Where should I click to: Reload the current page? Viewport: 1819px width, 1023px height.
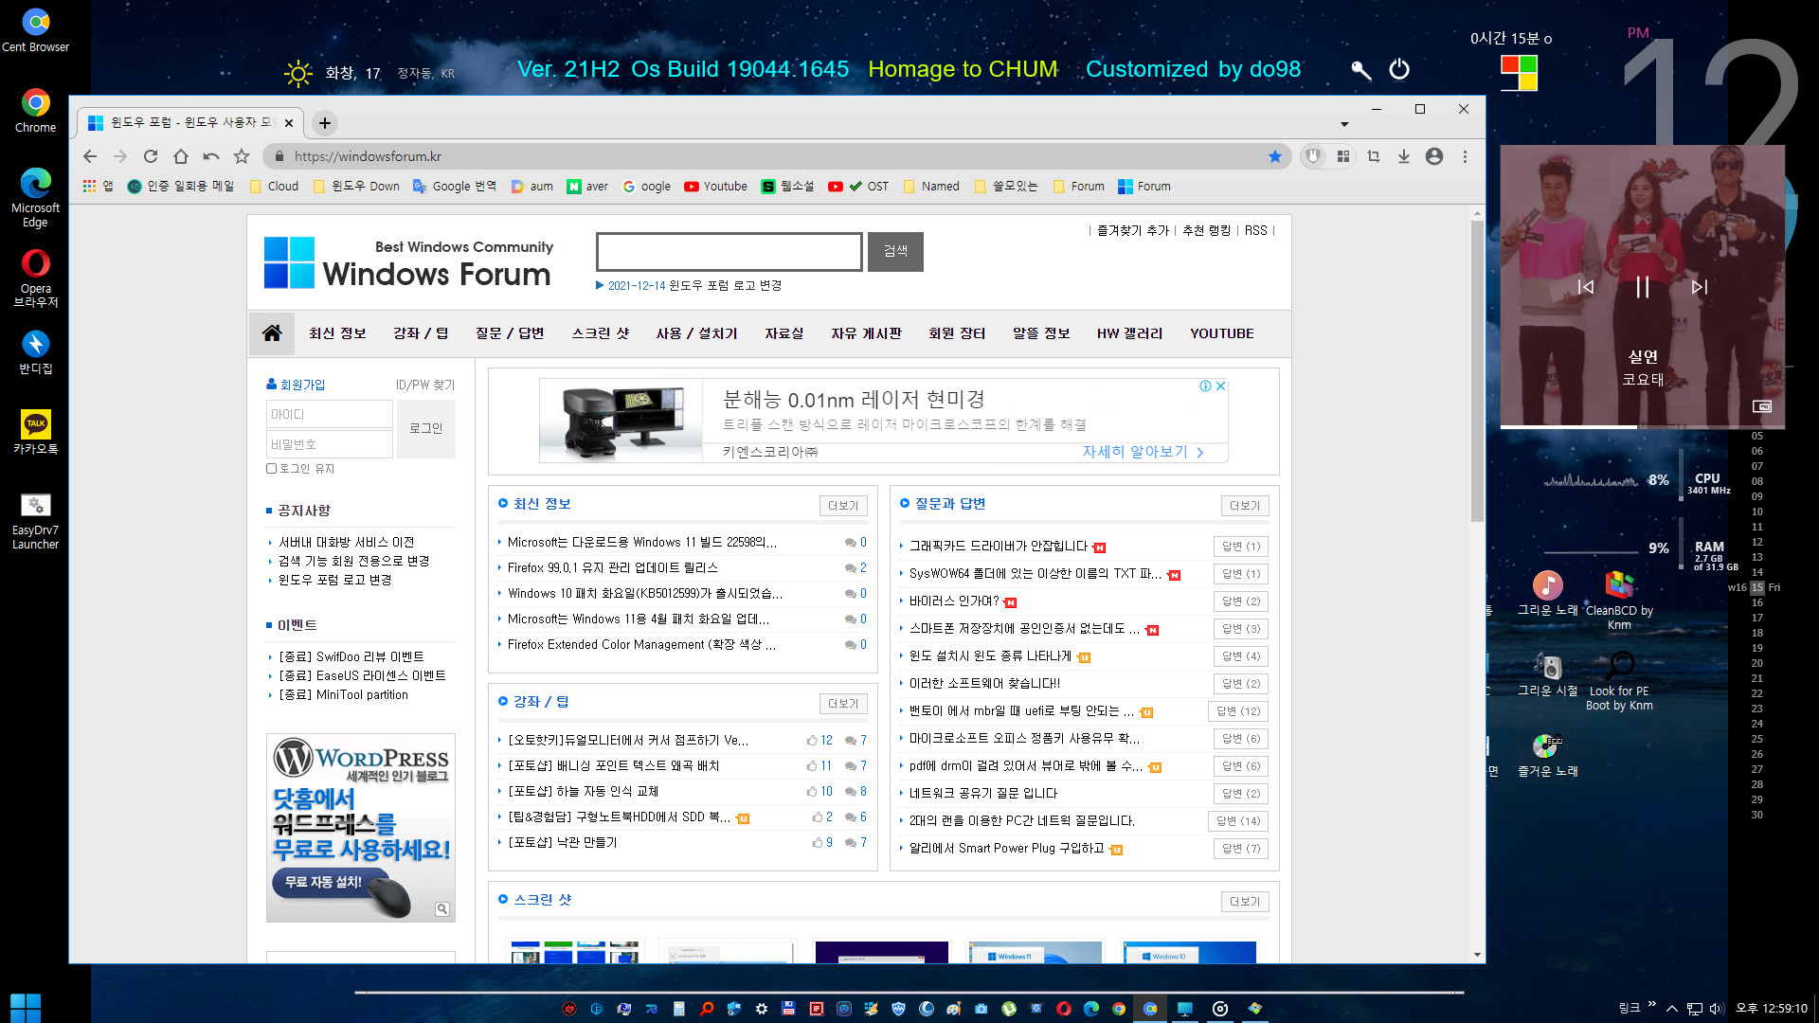pyautogui.click(x=151, y=156)
